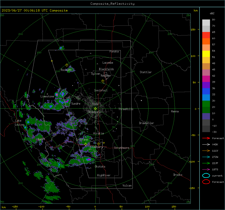Select the red 60-65 dBZ swatch
The height and width of the screenshot is (210, 225).
coord(206,35)
